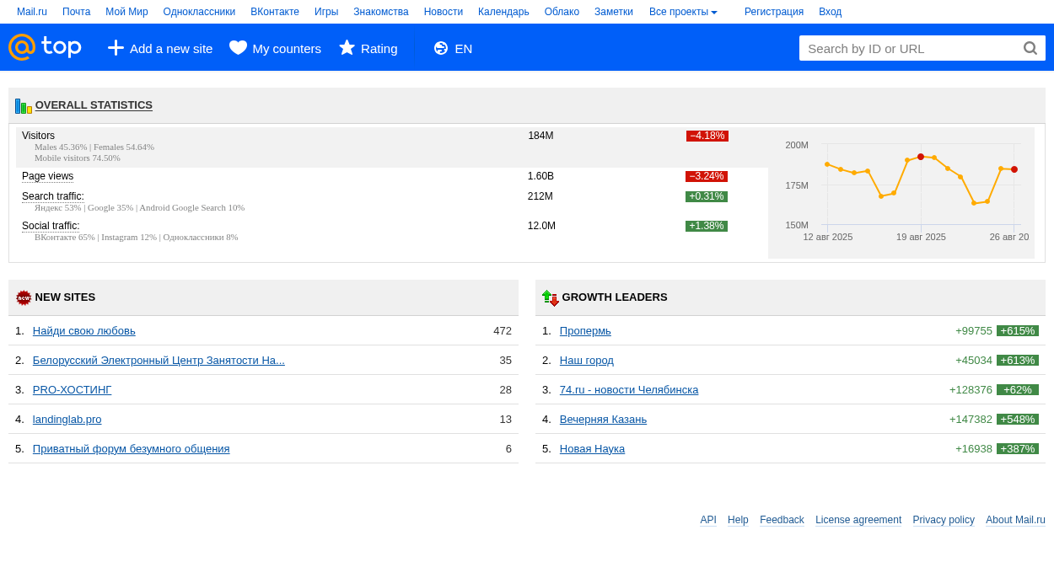Open Приватный форум безумного общения link
The height and width of the screenshot is (562, 1054).
132,449
